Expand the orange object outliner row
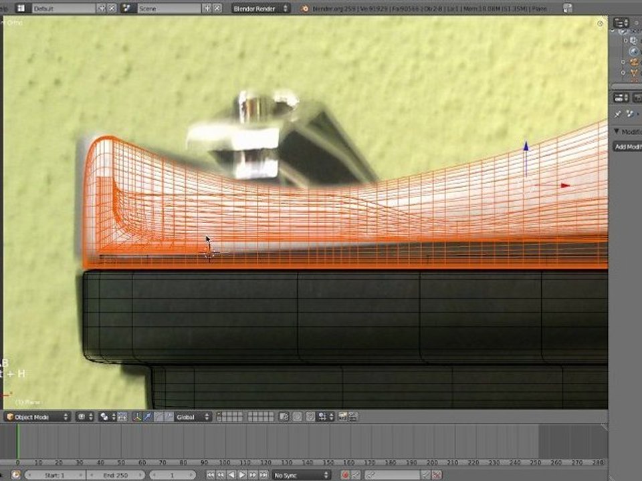642x481 pixels. click(623, 62)
